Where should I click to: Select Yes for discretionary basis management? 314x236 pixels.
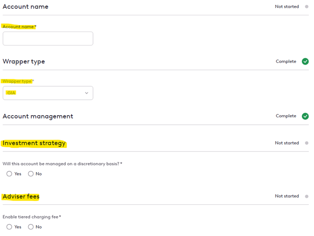(9, 174)
